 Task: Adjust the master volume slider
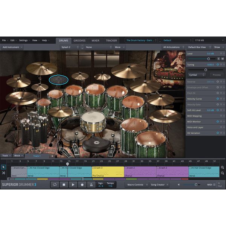[x=196, y=185]
